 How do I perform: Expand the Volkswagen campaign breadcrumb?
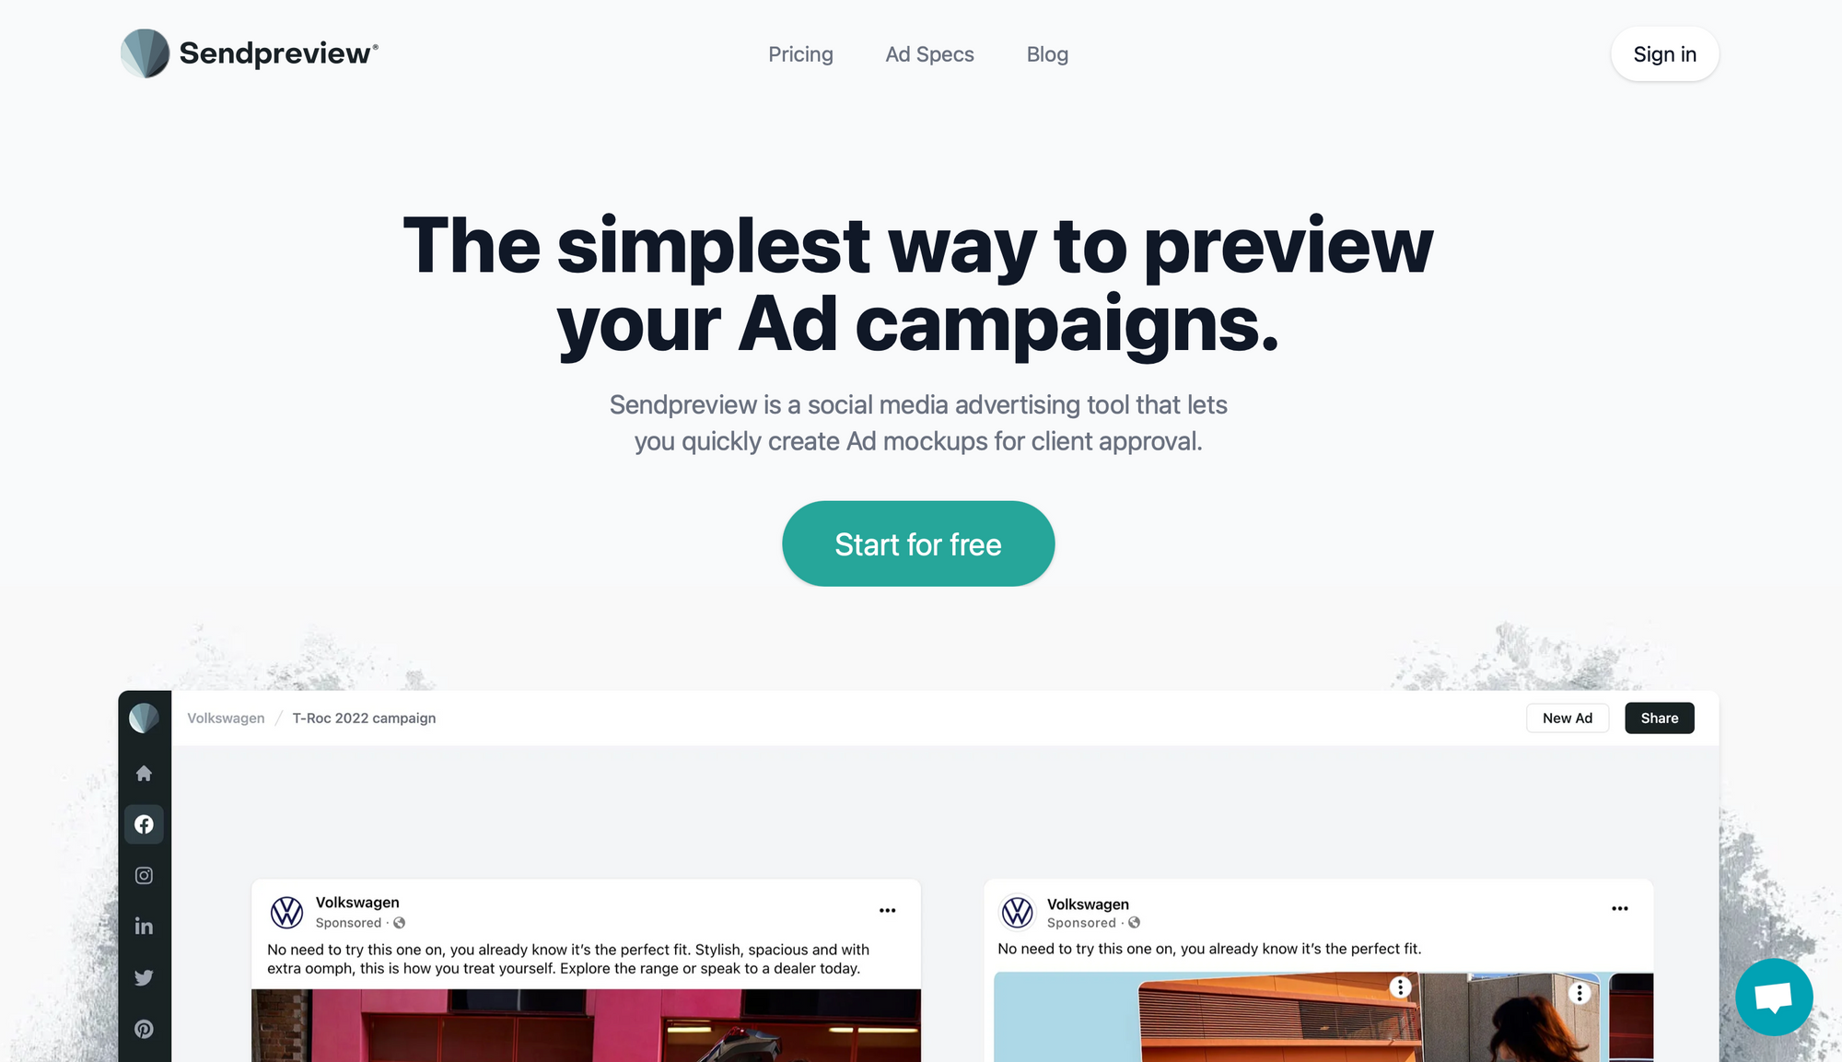click(226, 718)
